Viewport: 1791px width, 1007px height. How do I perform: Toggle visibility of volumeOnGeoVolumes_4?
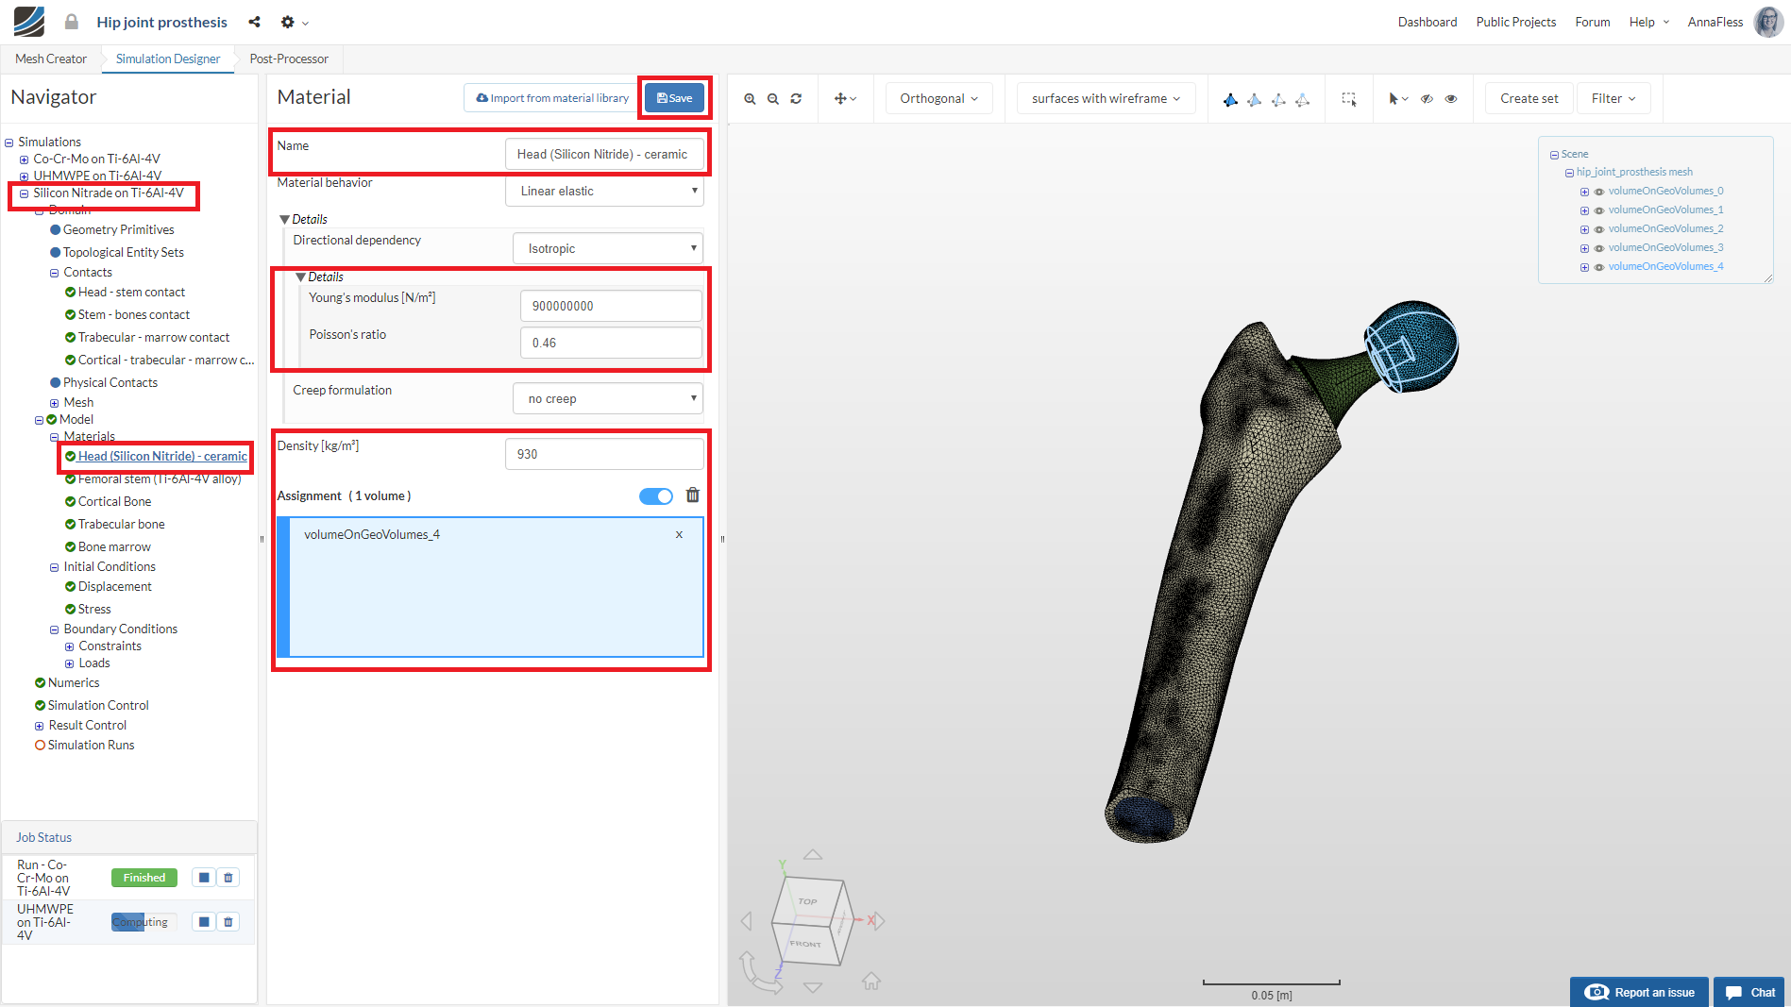[1599, 267]
